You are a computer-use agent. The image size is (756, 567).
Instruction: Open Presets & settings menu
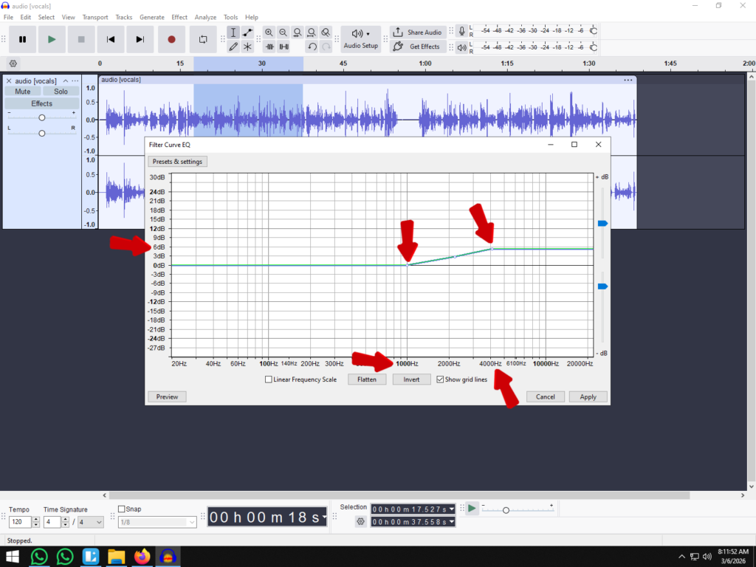pos(177,162)
